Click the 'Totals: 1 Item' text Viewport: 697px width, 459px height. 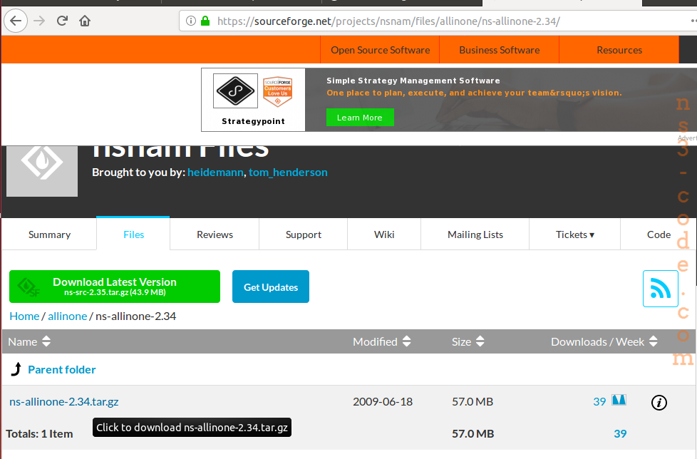[x=39, y=433]
